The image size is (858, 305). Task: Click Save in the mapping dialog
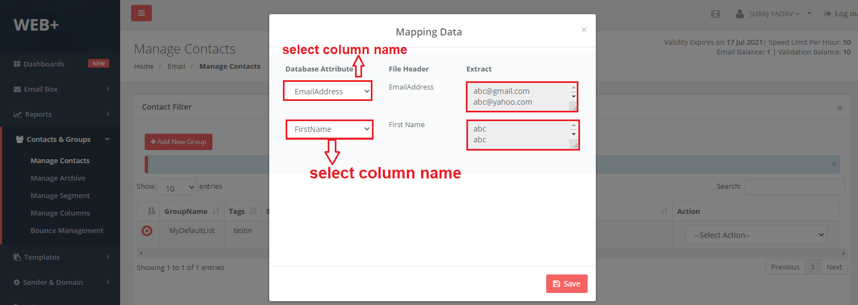coord(566,284)
